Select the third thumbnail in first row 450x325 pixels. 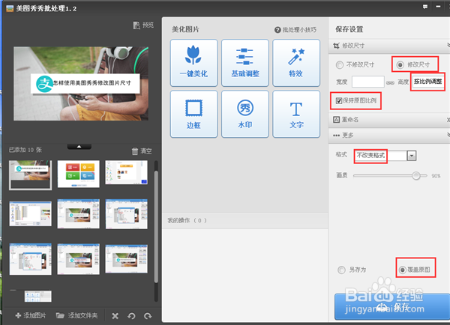(x=127, y=172)
